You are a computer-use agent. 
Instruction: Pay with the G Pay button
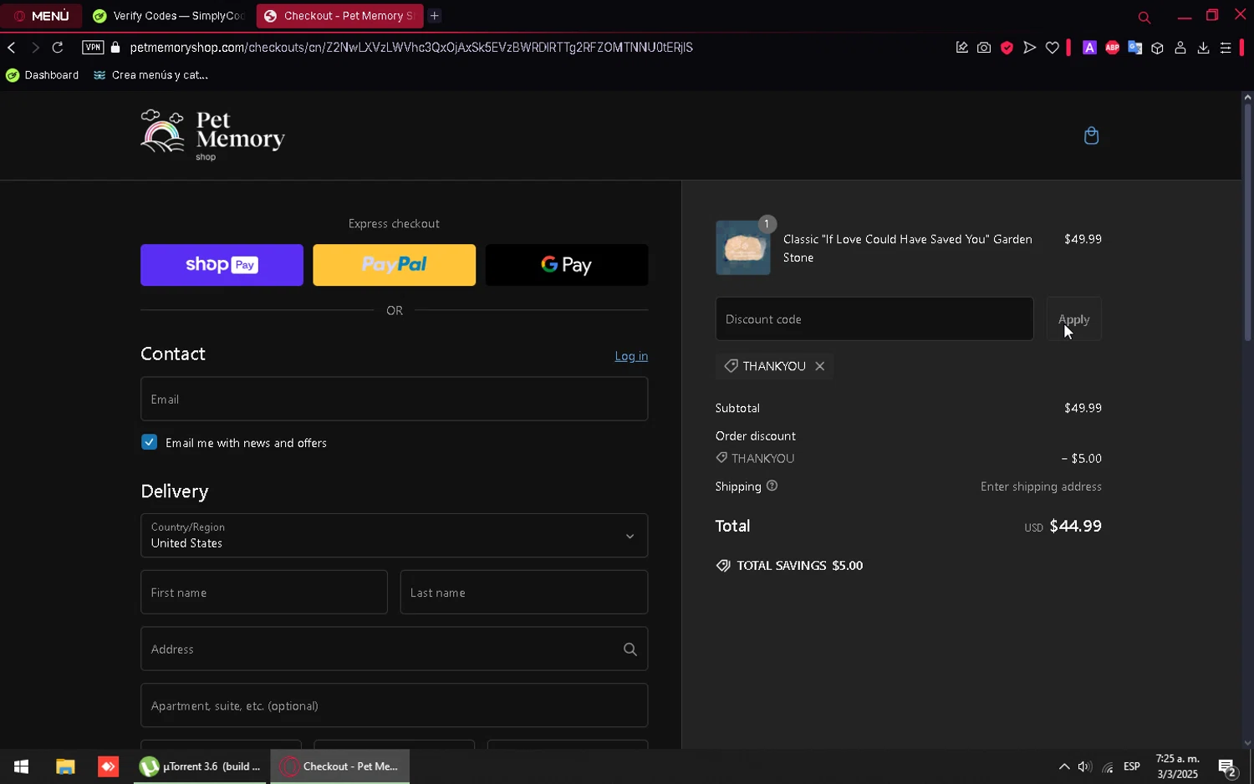tap(566, 265)
